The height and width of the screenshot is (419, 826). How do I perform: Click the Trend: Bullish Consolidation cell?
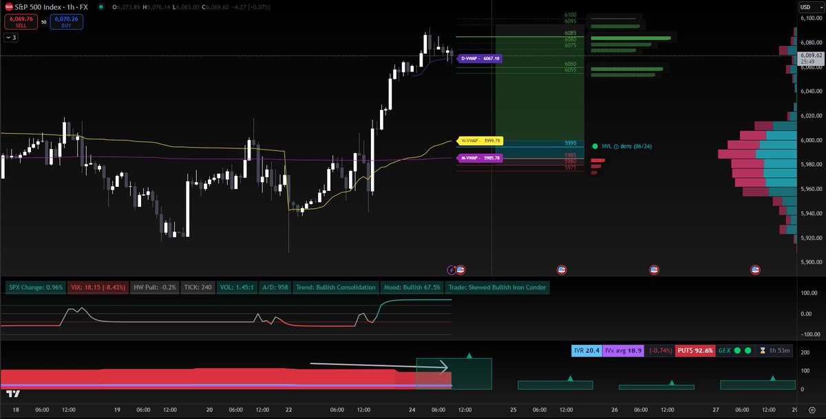(337, 287)
